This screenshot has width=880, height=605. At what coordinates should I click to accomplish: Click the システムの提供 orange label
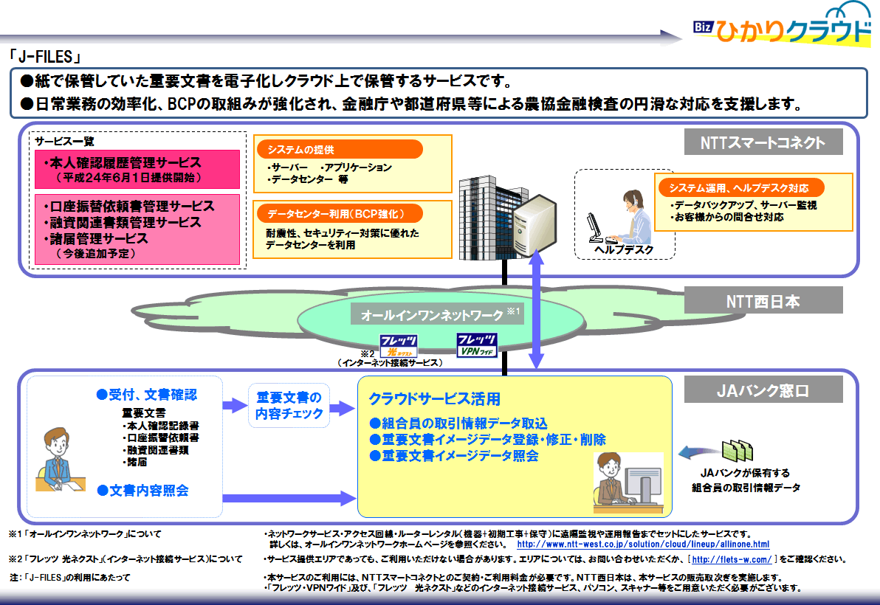pos(339,150)
